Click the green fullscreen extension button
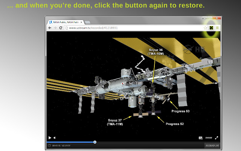241x151 pixels. click(211, 28)
